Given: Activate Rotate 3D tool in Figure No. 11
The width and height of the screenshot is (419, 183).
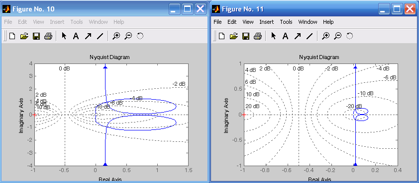Looking at the screenshot, I should tap(349, 36).
